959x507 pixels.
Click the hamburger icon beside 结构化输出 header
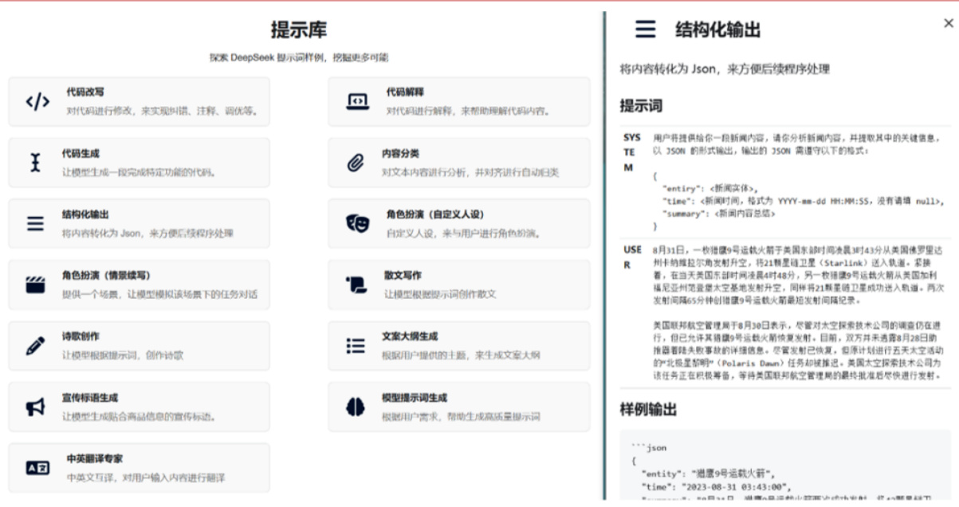click(645, 30)
